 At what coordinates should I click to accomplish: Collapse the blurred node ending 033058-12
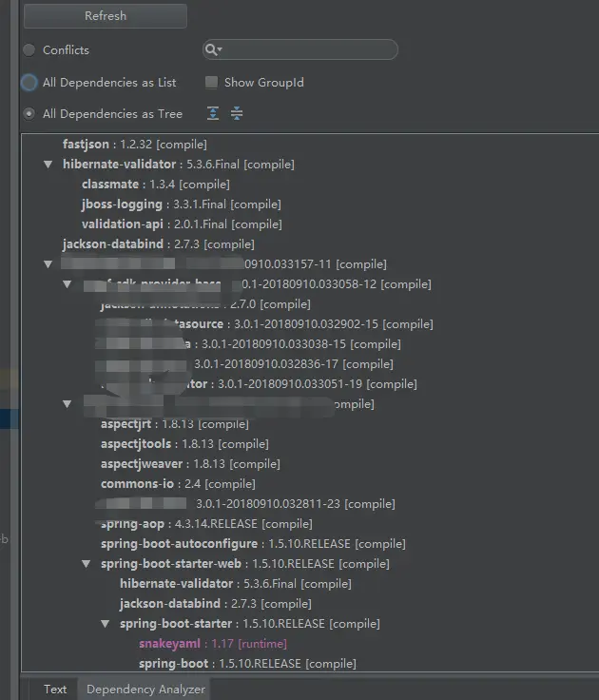67,284
